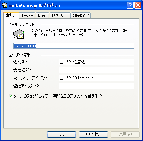143x141 pixels.
Task: Click the 適用(A) button
Action: tap(125, 134)
